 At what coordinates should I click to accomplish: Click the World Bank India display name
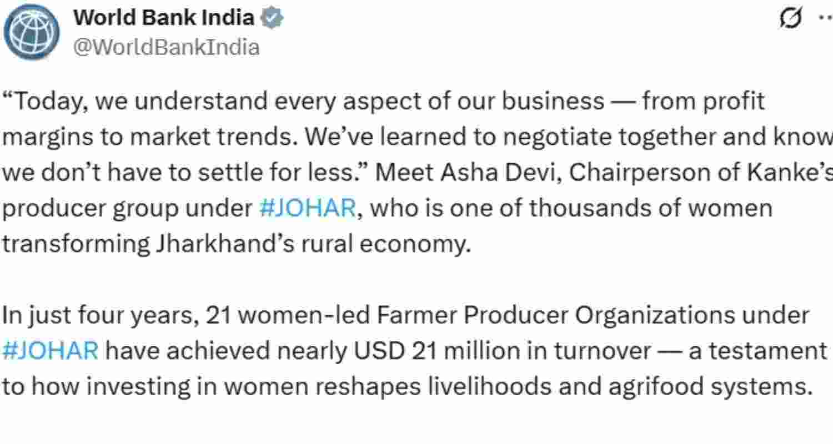point(164,17)
